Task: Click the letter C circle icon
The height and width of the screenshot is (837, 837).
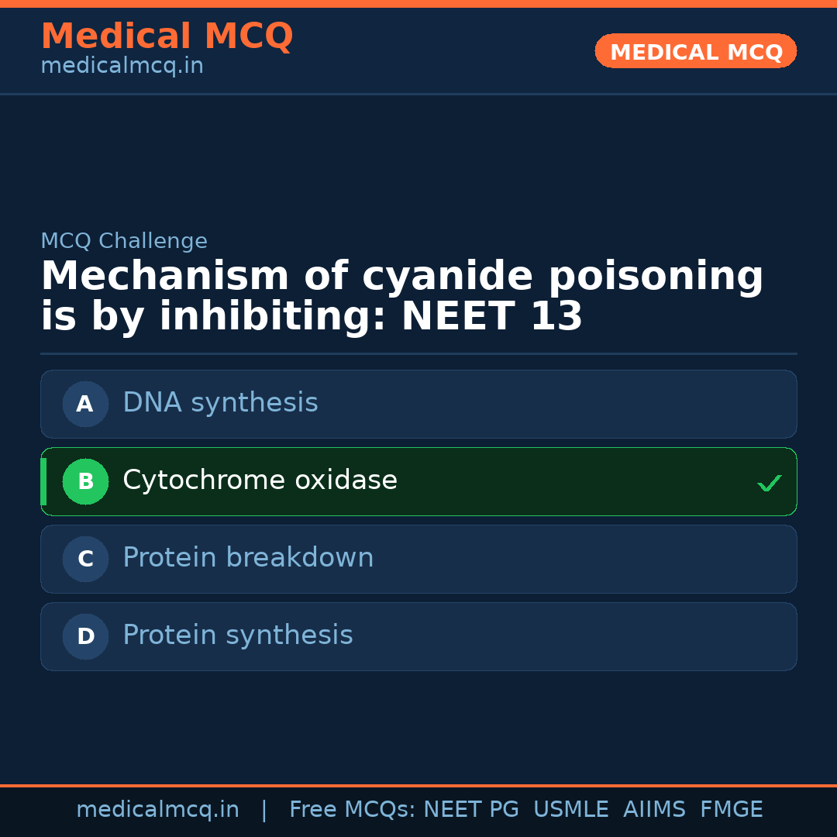Action: (85, 559)
